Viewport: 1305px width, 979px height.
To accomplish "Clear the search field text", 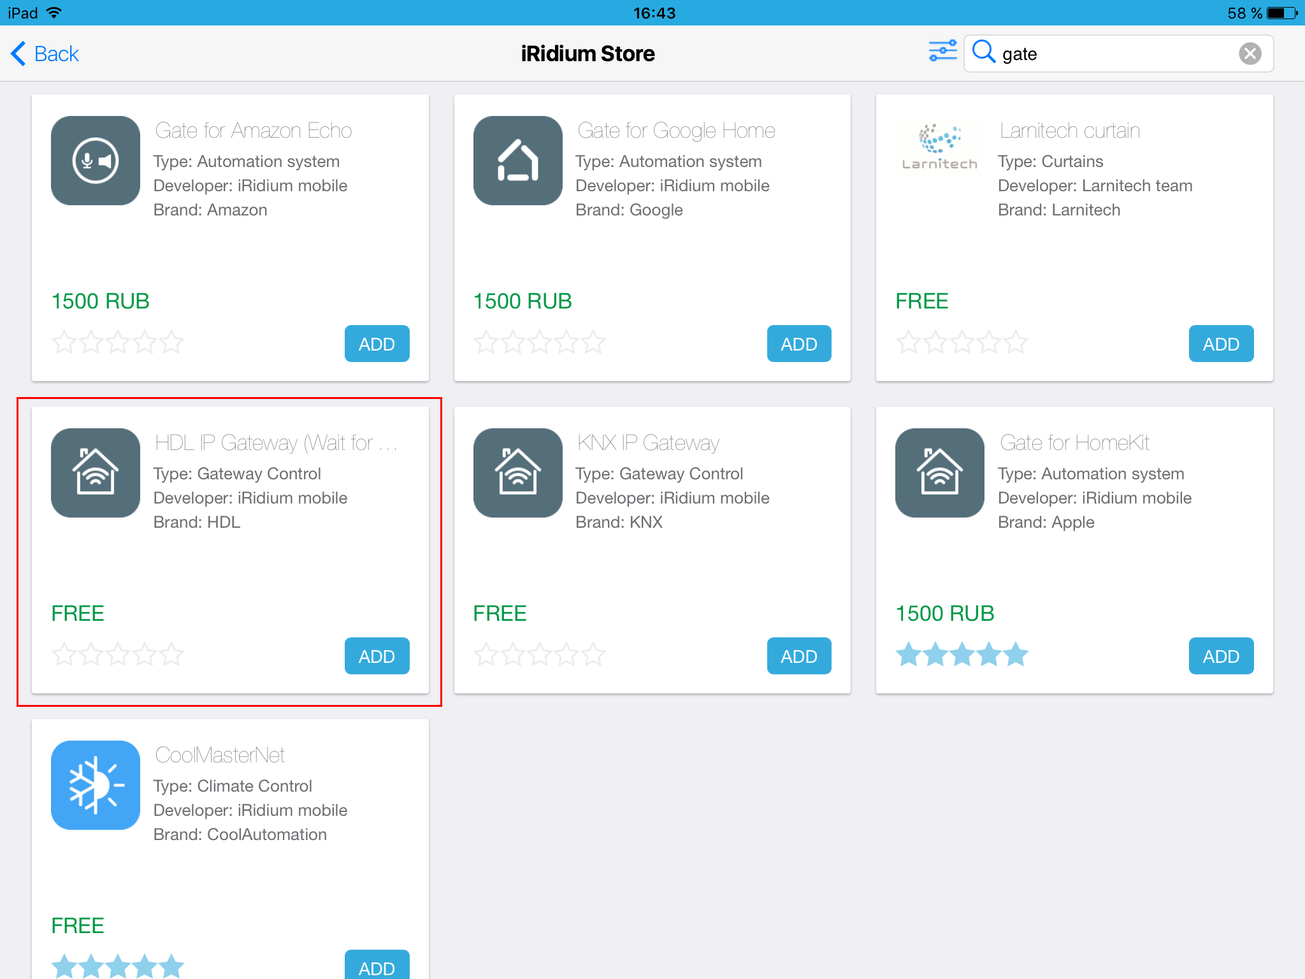I will (x=1250, y=54).
